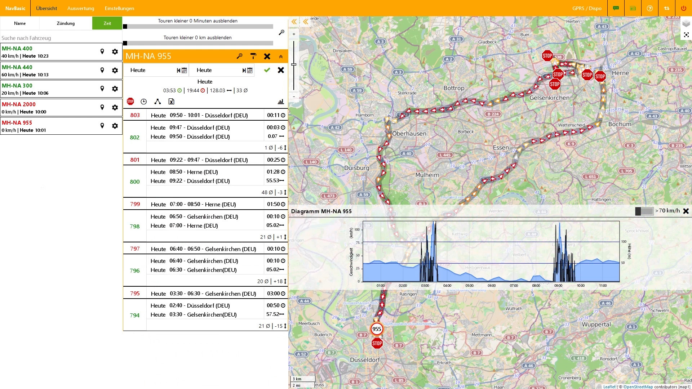This screenshot has width=692, height=389.
Task: Click the route nodes icon
Action: [x=158, y=102]
